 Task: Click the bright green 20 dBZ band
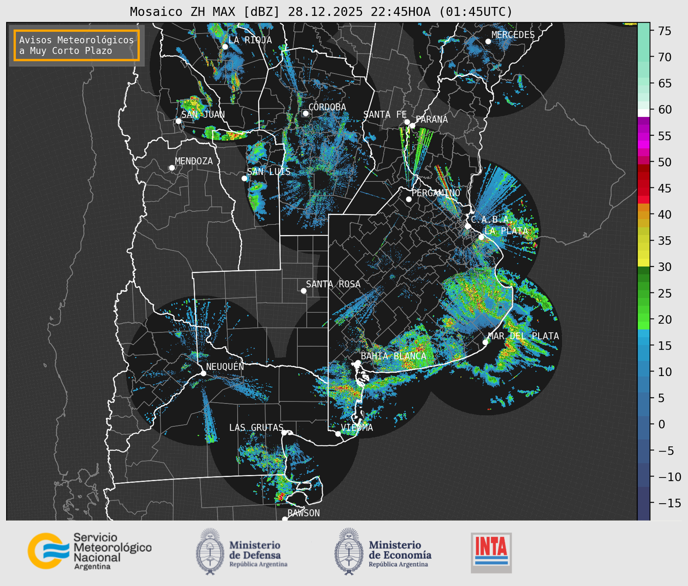644,318
